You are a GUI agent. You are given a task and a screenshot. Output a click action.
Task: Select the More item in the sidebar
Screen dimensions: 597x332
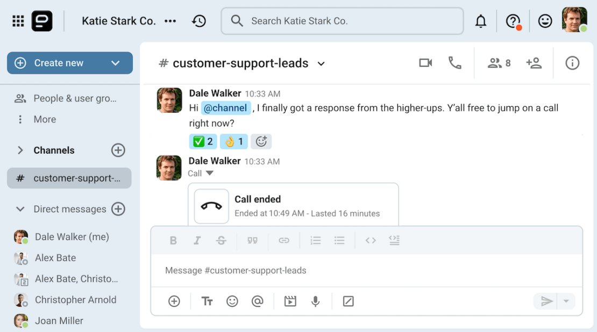click(45, 119)
